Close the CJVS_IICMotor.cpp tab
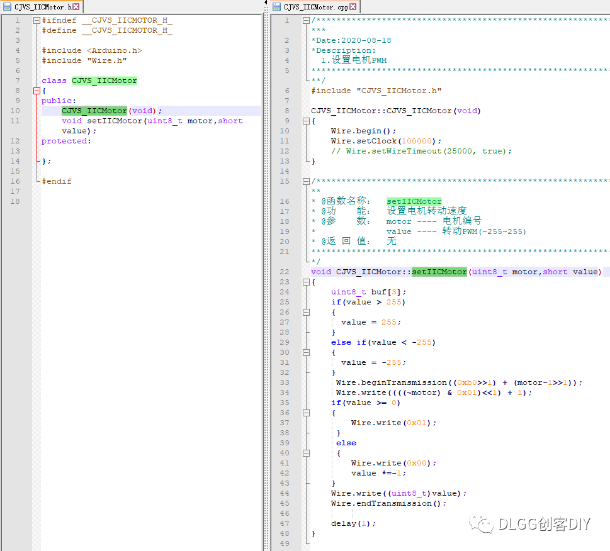Viewport: 610px width, 551px height. pyautogui.click(x=353, y=7)
